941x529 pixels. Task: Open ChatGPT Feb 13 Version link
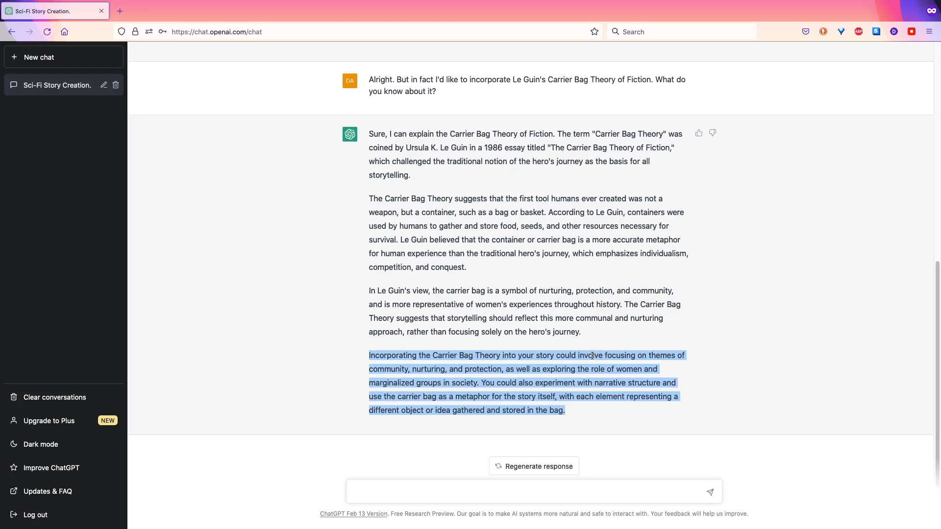[x=353, y=514]
